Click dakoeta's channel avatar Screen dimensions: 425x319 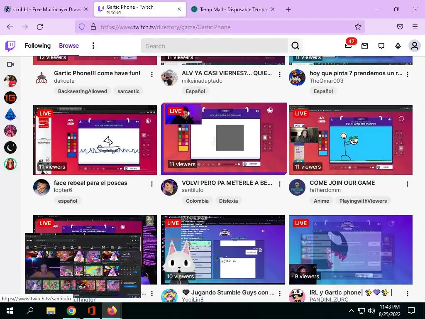(42, 78)
